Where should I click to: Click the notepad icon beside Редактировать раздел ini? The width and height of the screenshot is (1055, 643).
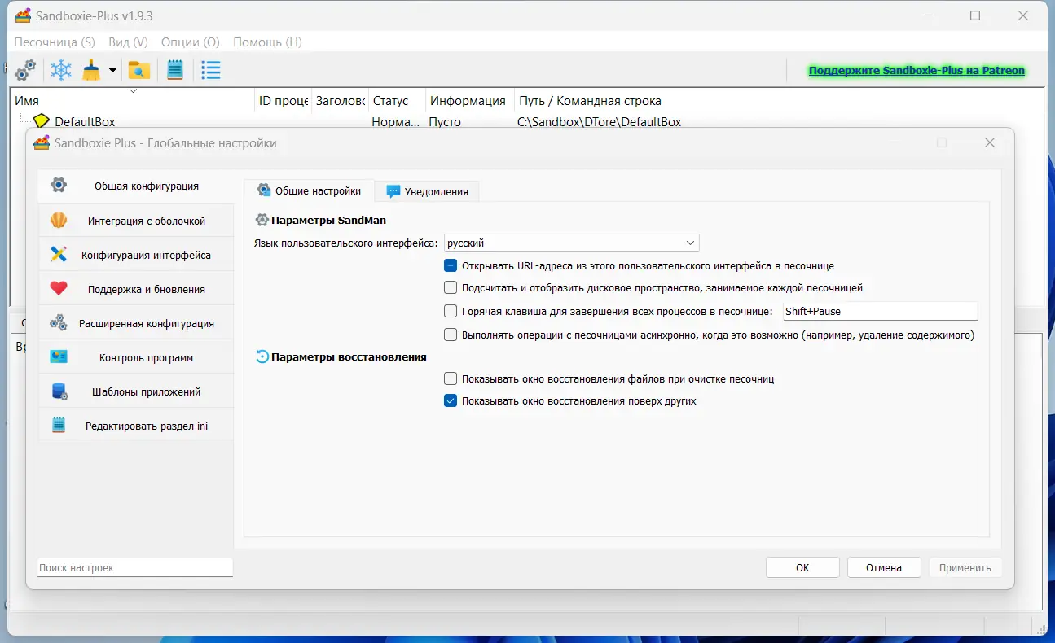[x=59, y=425]
